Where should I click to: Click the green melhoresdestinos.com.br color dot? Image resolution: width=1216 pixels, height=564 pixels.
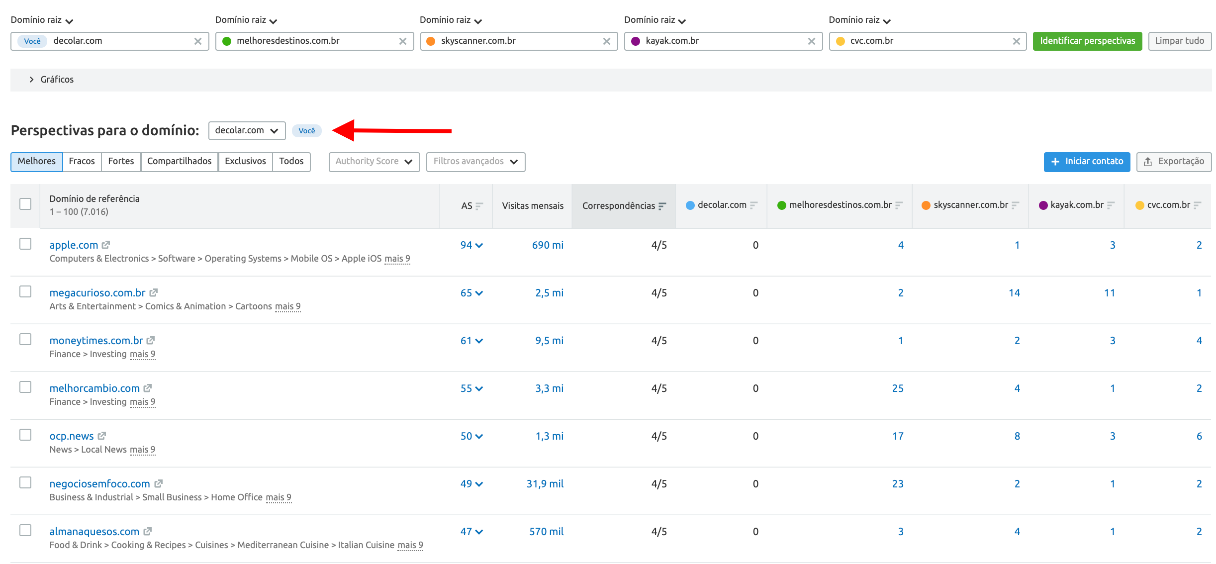781,205
